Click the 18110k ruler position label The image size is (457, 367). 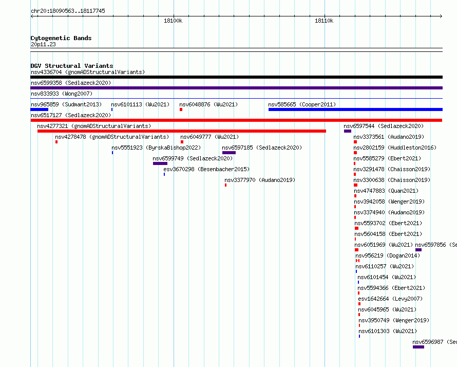(324, 21)
